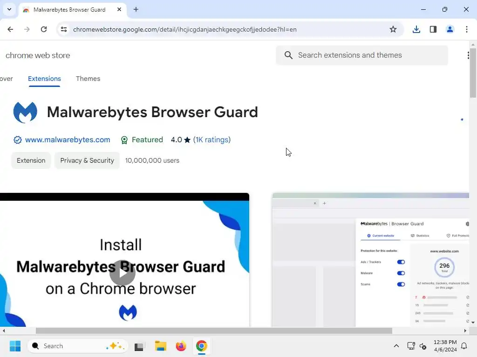Open Chrome downloads icon
Screen dimensions: 477x357
416,29
